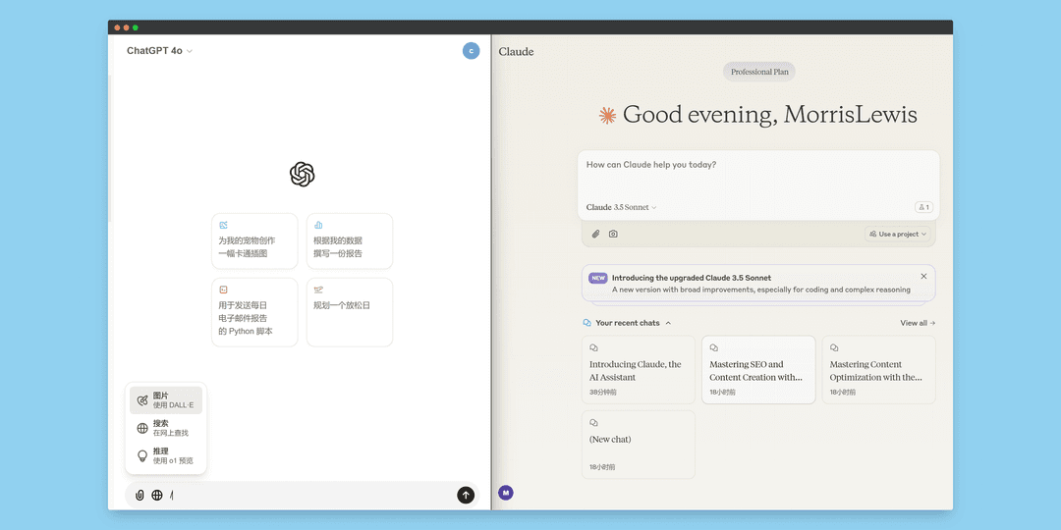Click the 'View all' link
This screenshot has width=1061, height=530.
[918, 323]
